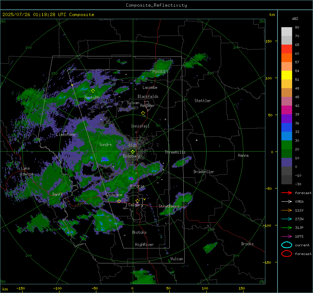Click the Airdrie city label
Viewport: 313px width, 293px height.
point(137,186)
